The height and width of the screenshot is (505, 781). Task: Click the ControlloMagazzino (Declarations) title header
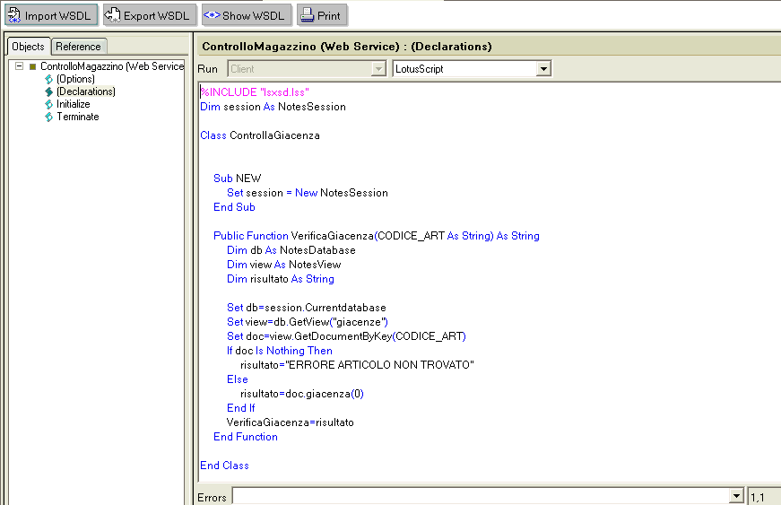(x=347, y=47)
